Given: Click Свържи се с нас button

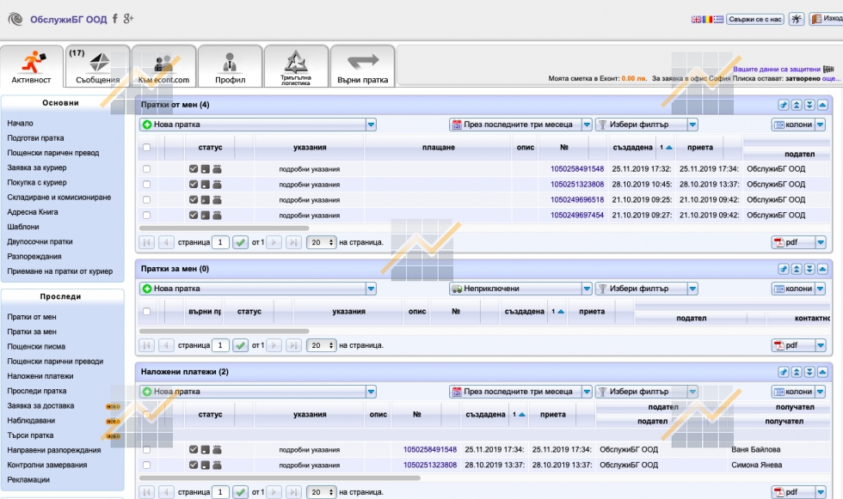Looking at the screenshot, I should click(755, 19).
